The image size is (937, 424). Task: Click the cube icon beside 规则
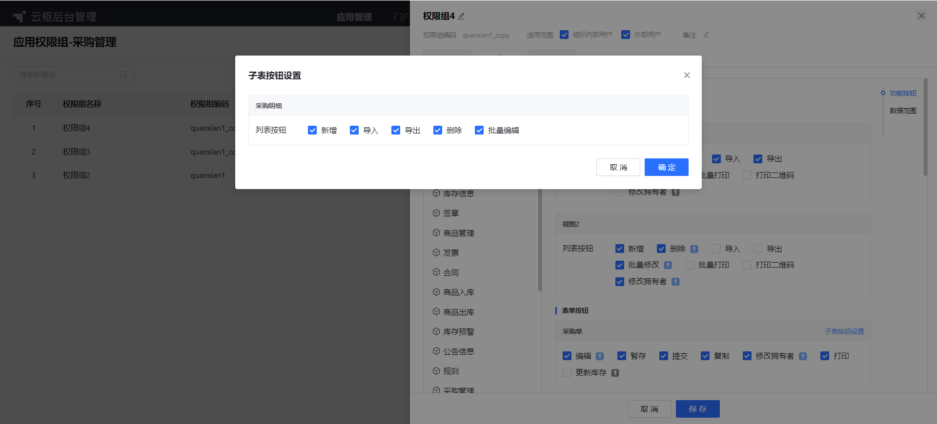(436, 370)
